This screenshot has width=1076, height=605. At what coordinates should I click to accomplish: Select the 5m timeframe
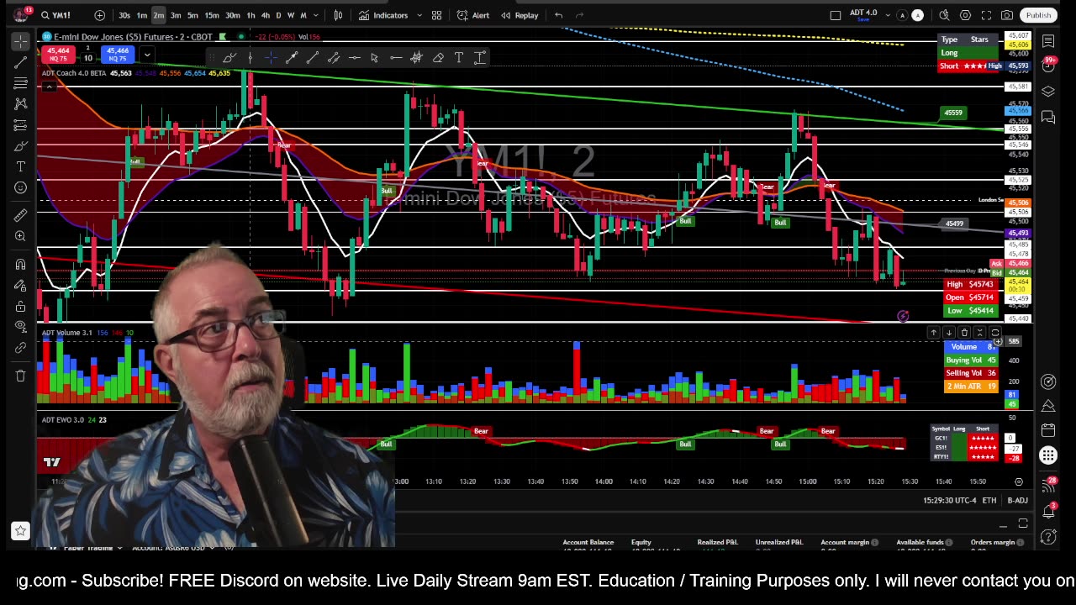tap(193, 15)
